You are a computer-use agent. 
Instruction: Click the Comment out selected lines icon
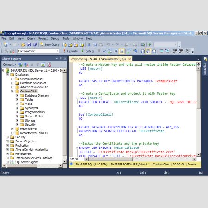(x=161, y=51)
